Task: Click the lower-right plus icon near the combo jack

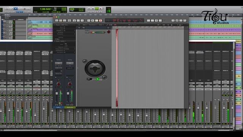Action: 105,77
